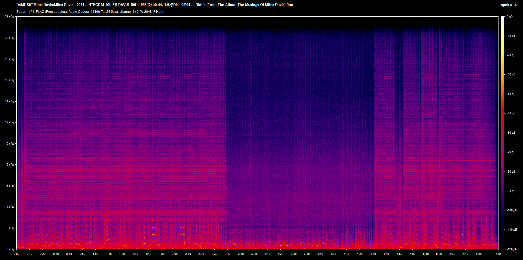The image size is (523, 260).
Task: Click the '1:00' time axis label
Action: [96, 254]
